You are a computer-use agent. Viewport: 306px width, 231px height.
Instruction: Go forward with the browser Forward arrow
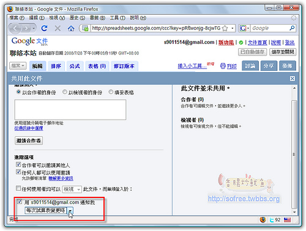point(26,28)
